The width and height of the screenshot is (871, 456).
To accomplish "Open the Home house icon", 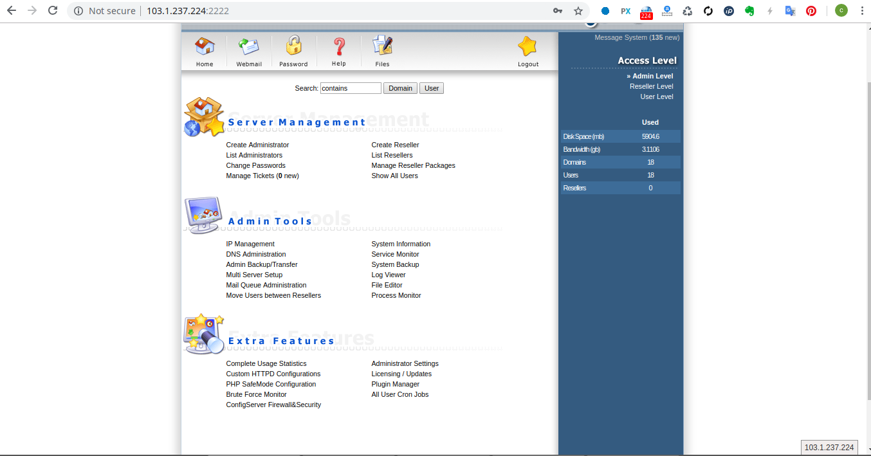I will point(205,47).
